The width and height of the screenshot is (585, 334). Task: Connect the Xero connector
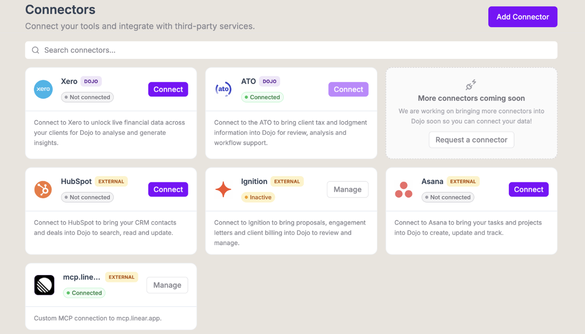(168, 89)
